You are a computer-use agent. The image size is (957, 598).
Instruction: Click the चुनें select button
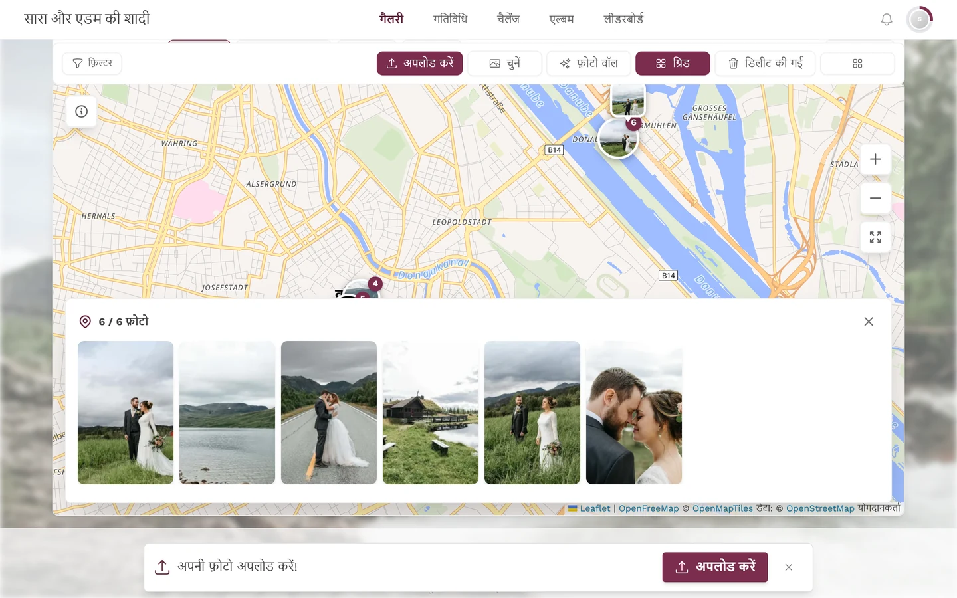click(x=505, y=64)
